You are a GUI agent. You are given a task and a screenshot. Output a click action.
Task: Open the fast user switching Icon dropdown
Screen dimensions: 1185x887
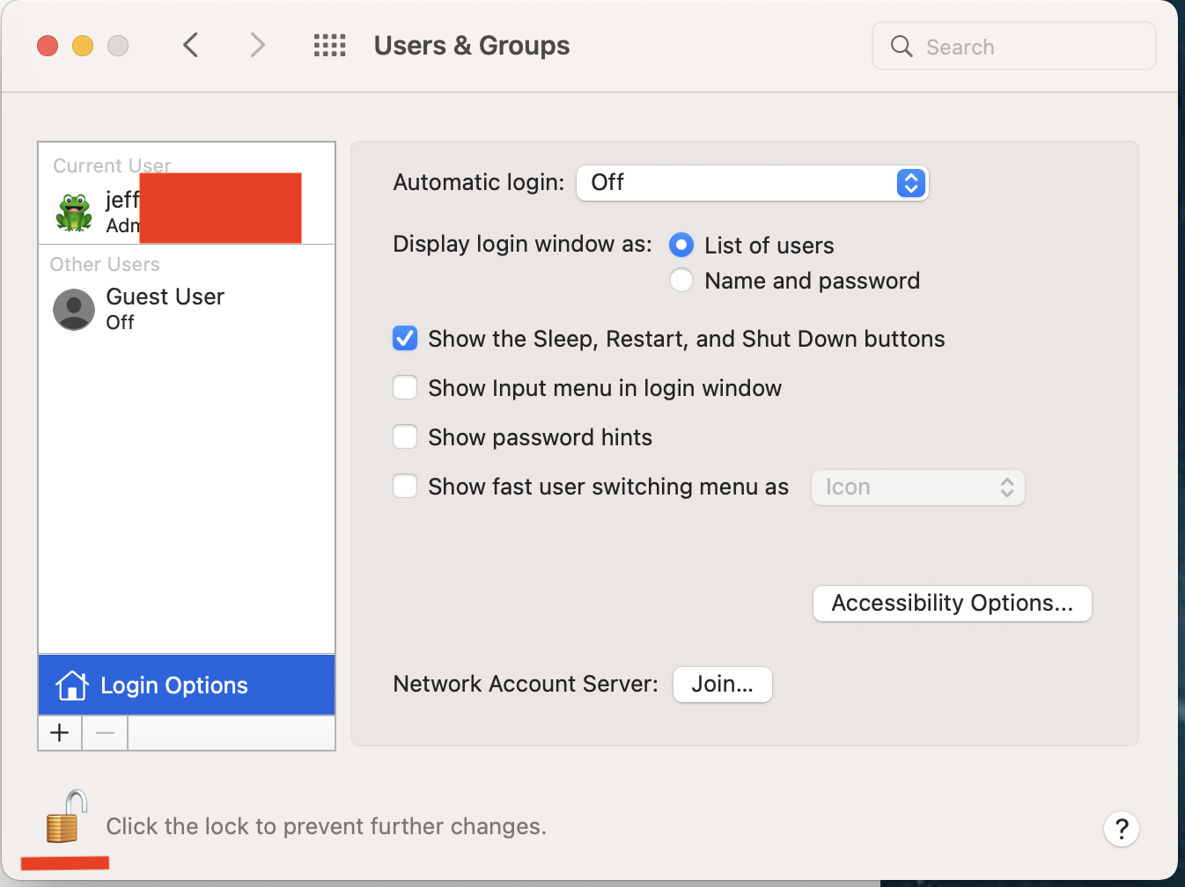point(917,487)
